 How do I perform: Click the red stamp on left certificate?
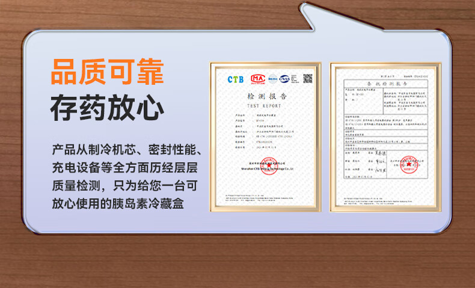coord(269,166)
